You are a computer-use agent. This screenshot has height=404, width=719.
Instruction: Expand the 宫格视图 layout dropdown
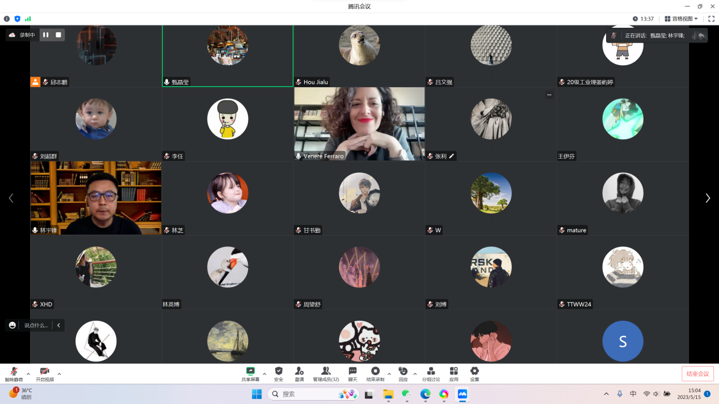click(x=682, y=19)
